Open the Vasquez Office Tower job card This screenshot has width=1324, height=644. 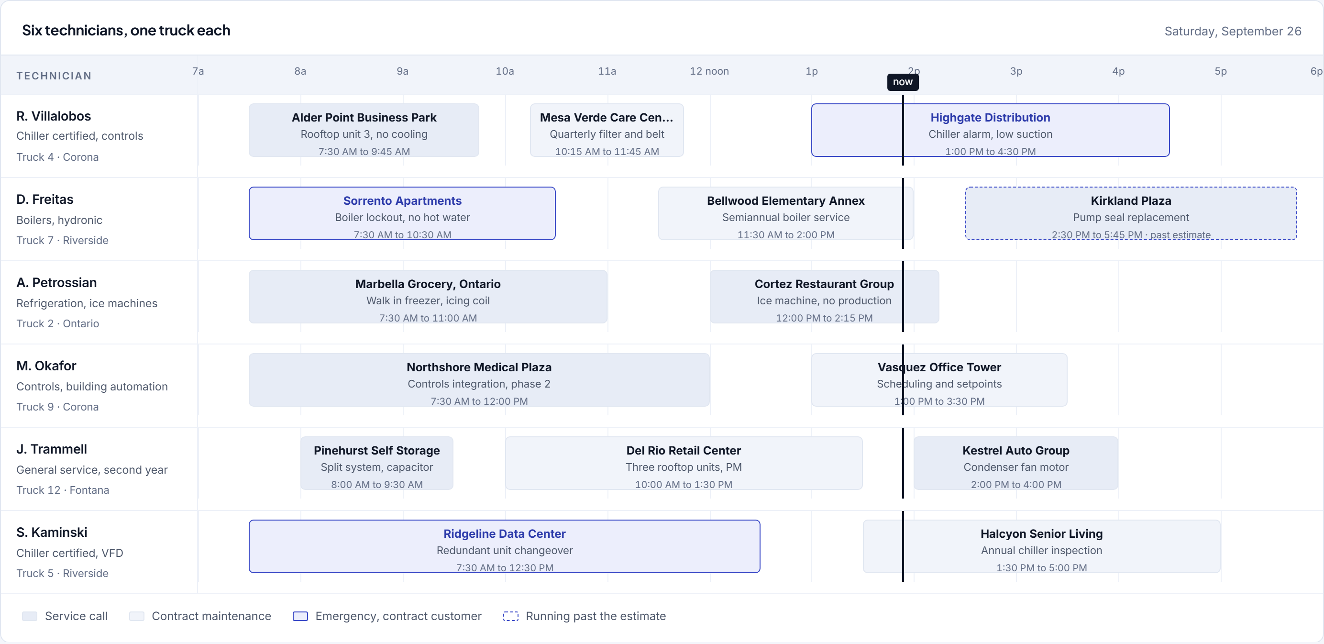pos(939,380)
